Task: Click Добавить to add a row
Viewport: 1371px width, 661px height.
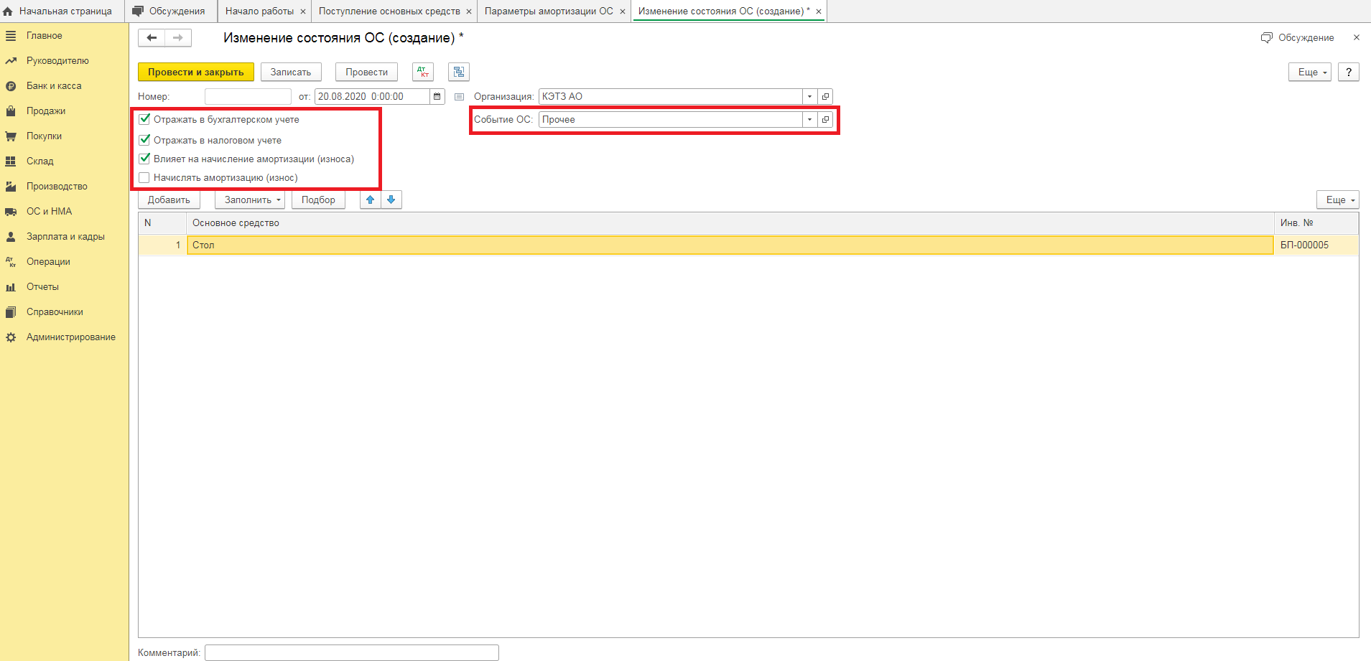Action: [169, 200]
